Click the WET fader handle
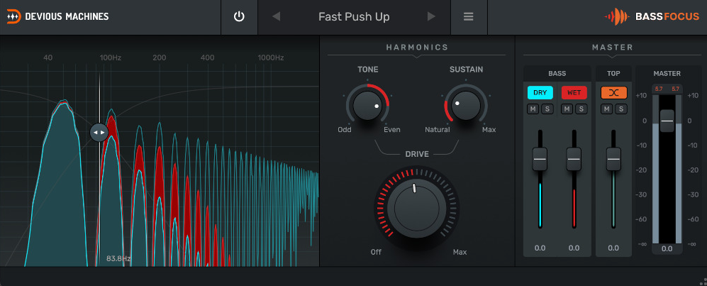707x286 pixels. point(574,159)
